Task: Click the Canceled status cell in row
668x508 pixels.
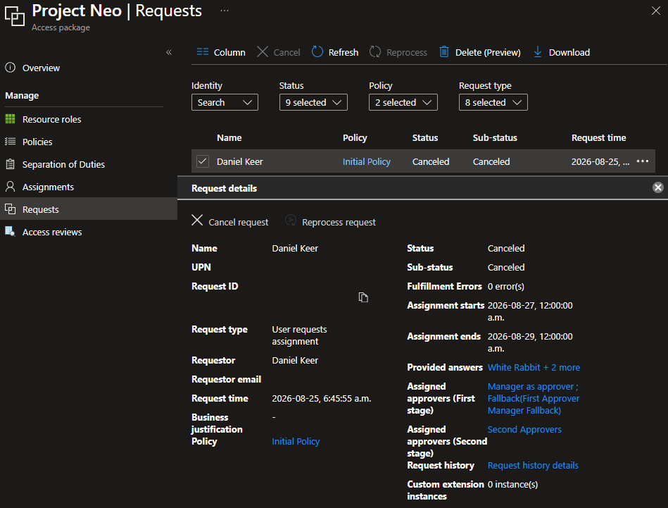Action: (430, 161)
